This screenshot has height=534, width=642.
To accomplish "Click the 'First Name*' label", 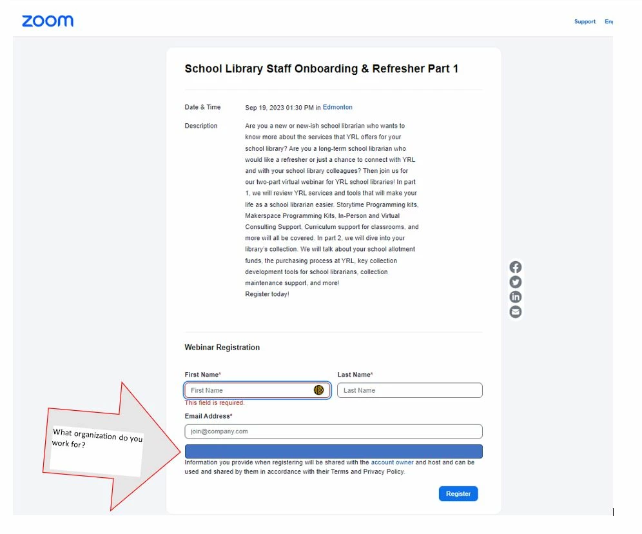I will click(202, 375).
